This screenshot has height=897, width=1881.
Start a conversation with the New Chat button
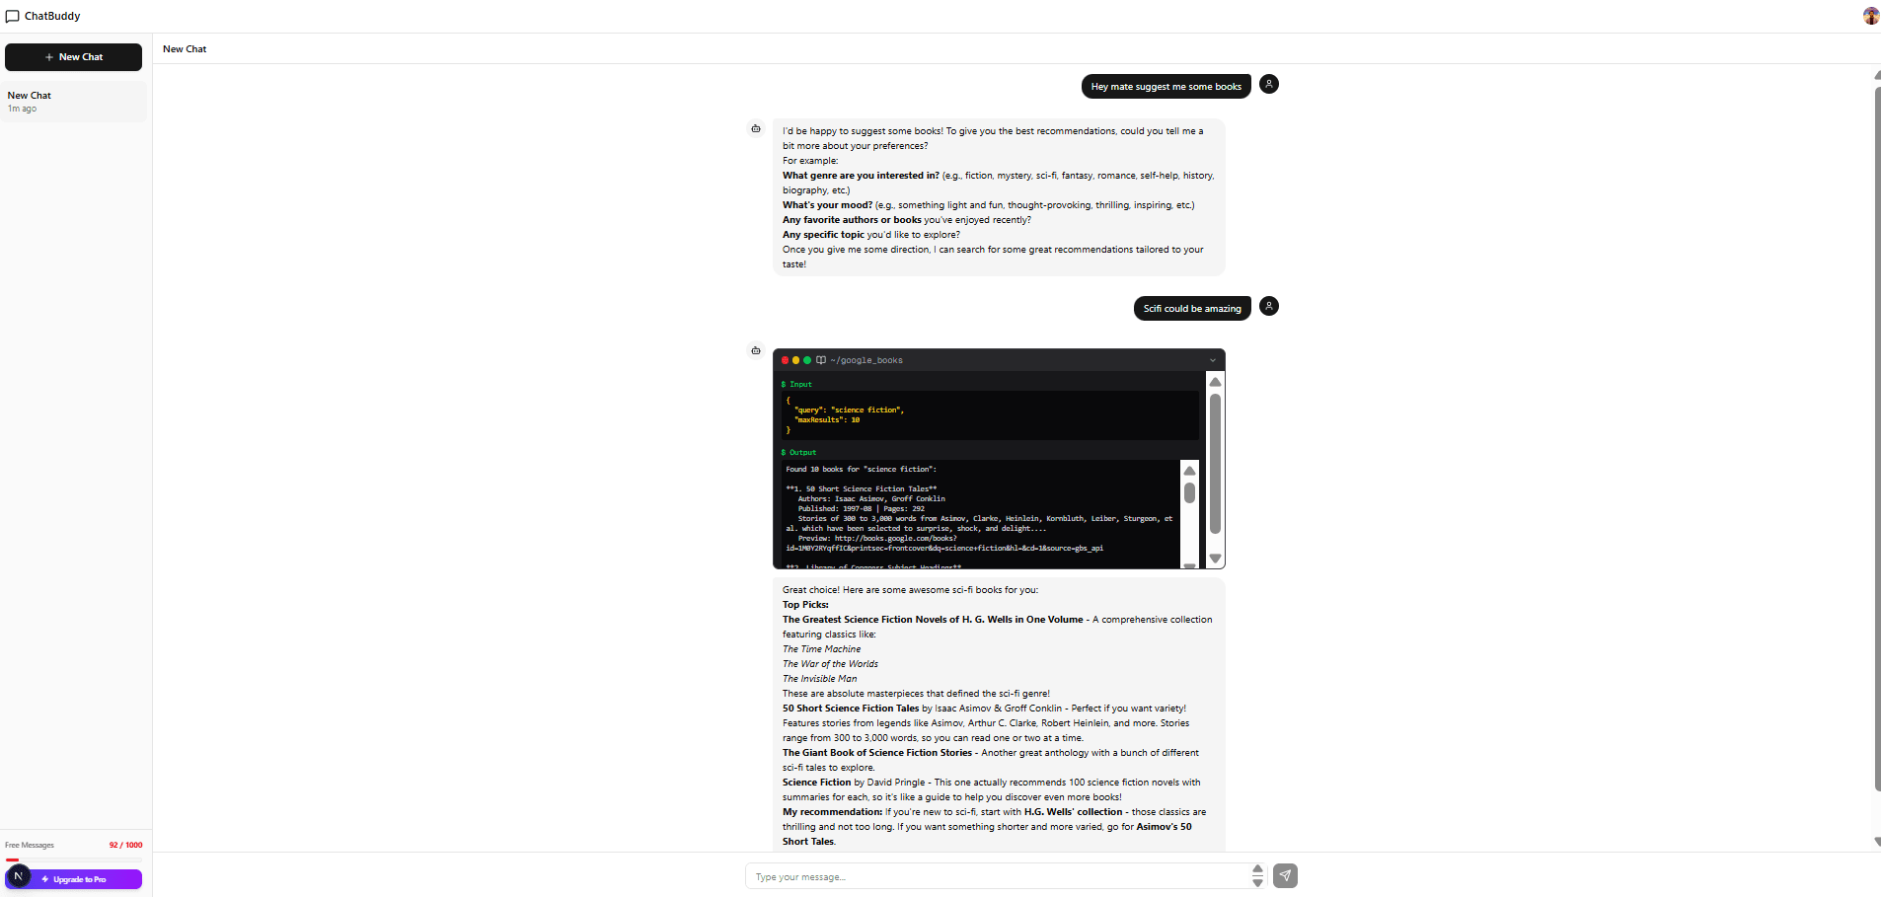[74, 56]
